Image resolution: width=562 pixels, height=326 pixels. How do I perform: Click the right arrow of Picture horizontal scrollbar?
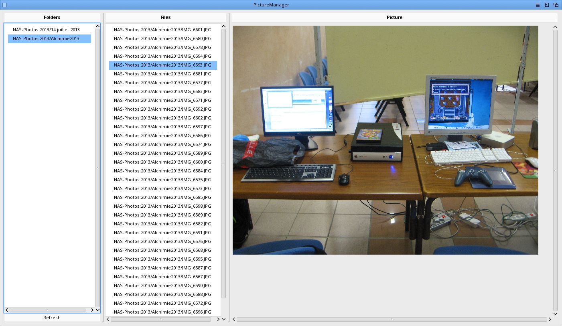click(550, 320)
